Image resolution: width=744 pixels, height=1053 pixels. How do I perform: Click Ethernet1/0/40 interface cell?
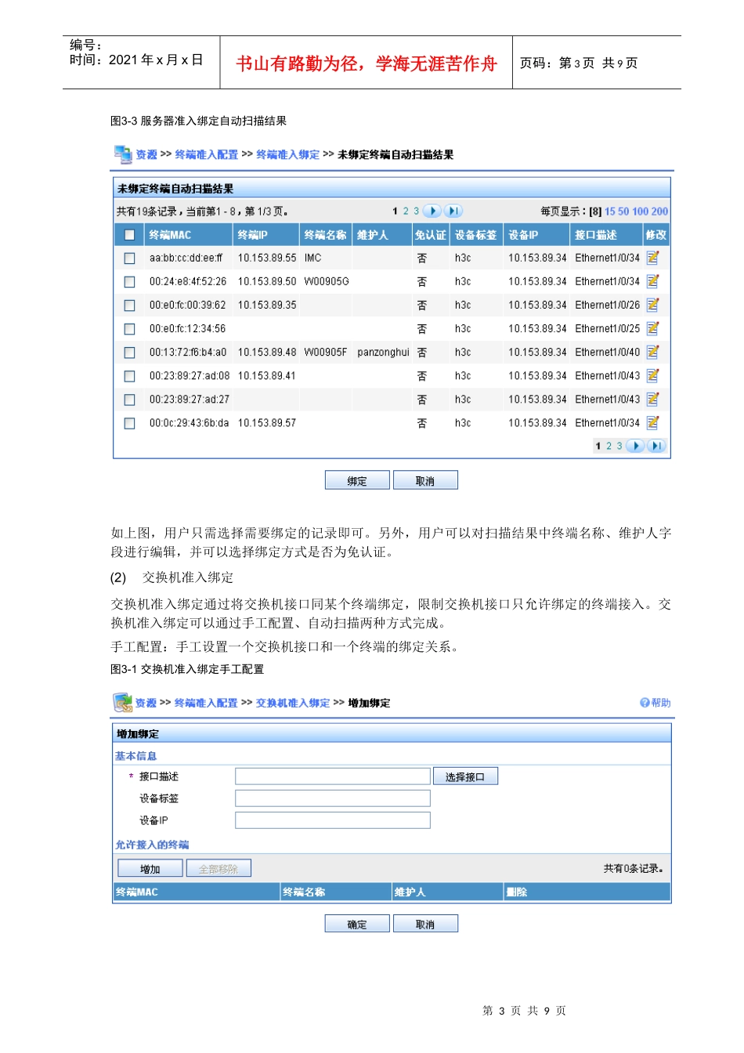[x=608, y=352]
